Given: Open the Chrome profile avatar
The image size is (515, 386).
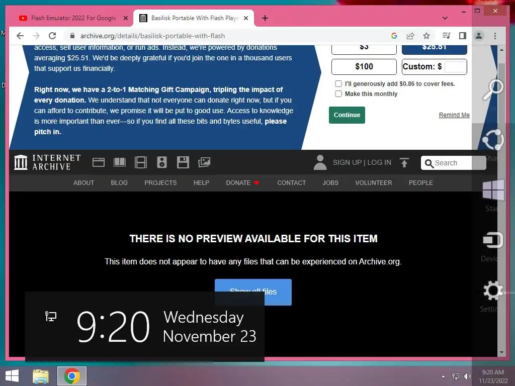Looking at the screenshot, I should point(479,36).
